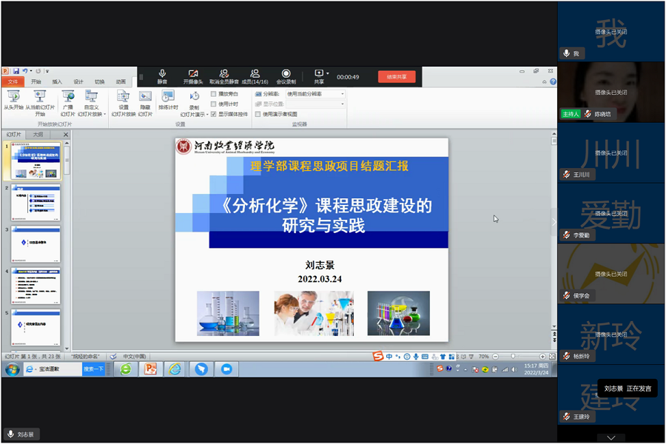The image size is (666, 444).
Task: Expand the 分辨率 resolution dropdown
Action: click(342, 94)
